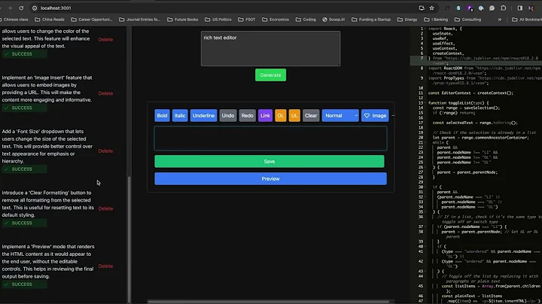Click the install app icon in address bar

click(x=422, y=8)
